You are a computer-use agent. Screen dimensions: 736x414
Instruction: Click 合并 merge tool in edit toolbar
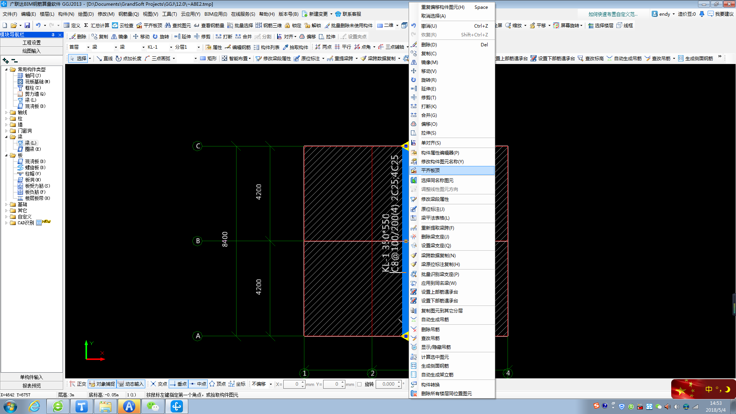pos(243,36)
